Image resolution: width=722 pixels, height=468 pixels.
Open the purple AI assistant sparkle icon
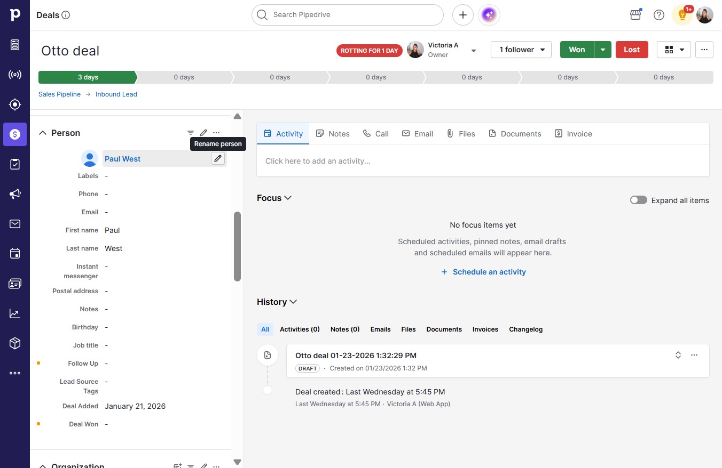(489, 15)
